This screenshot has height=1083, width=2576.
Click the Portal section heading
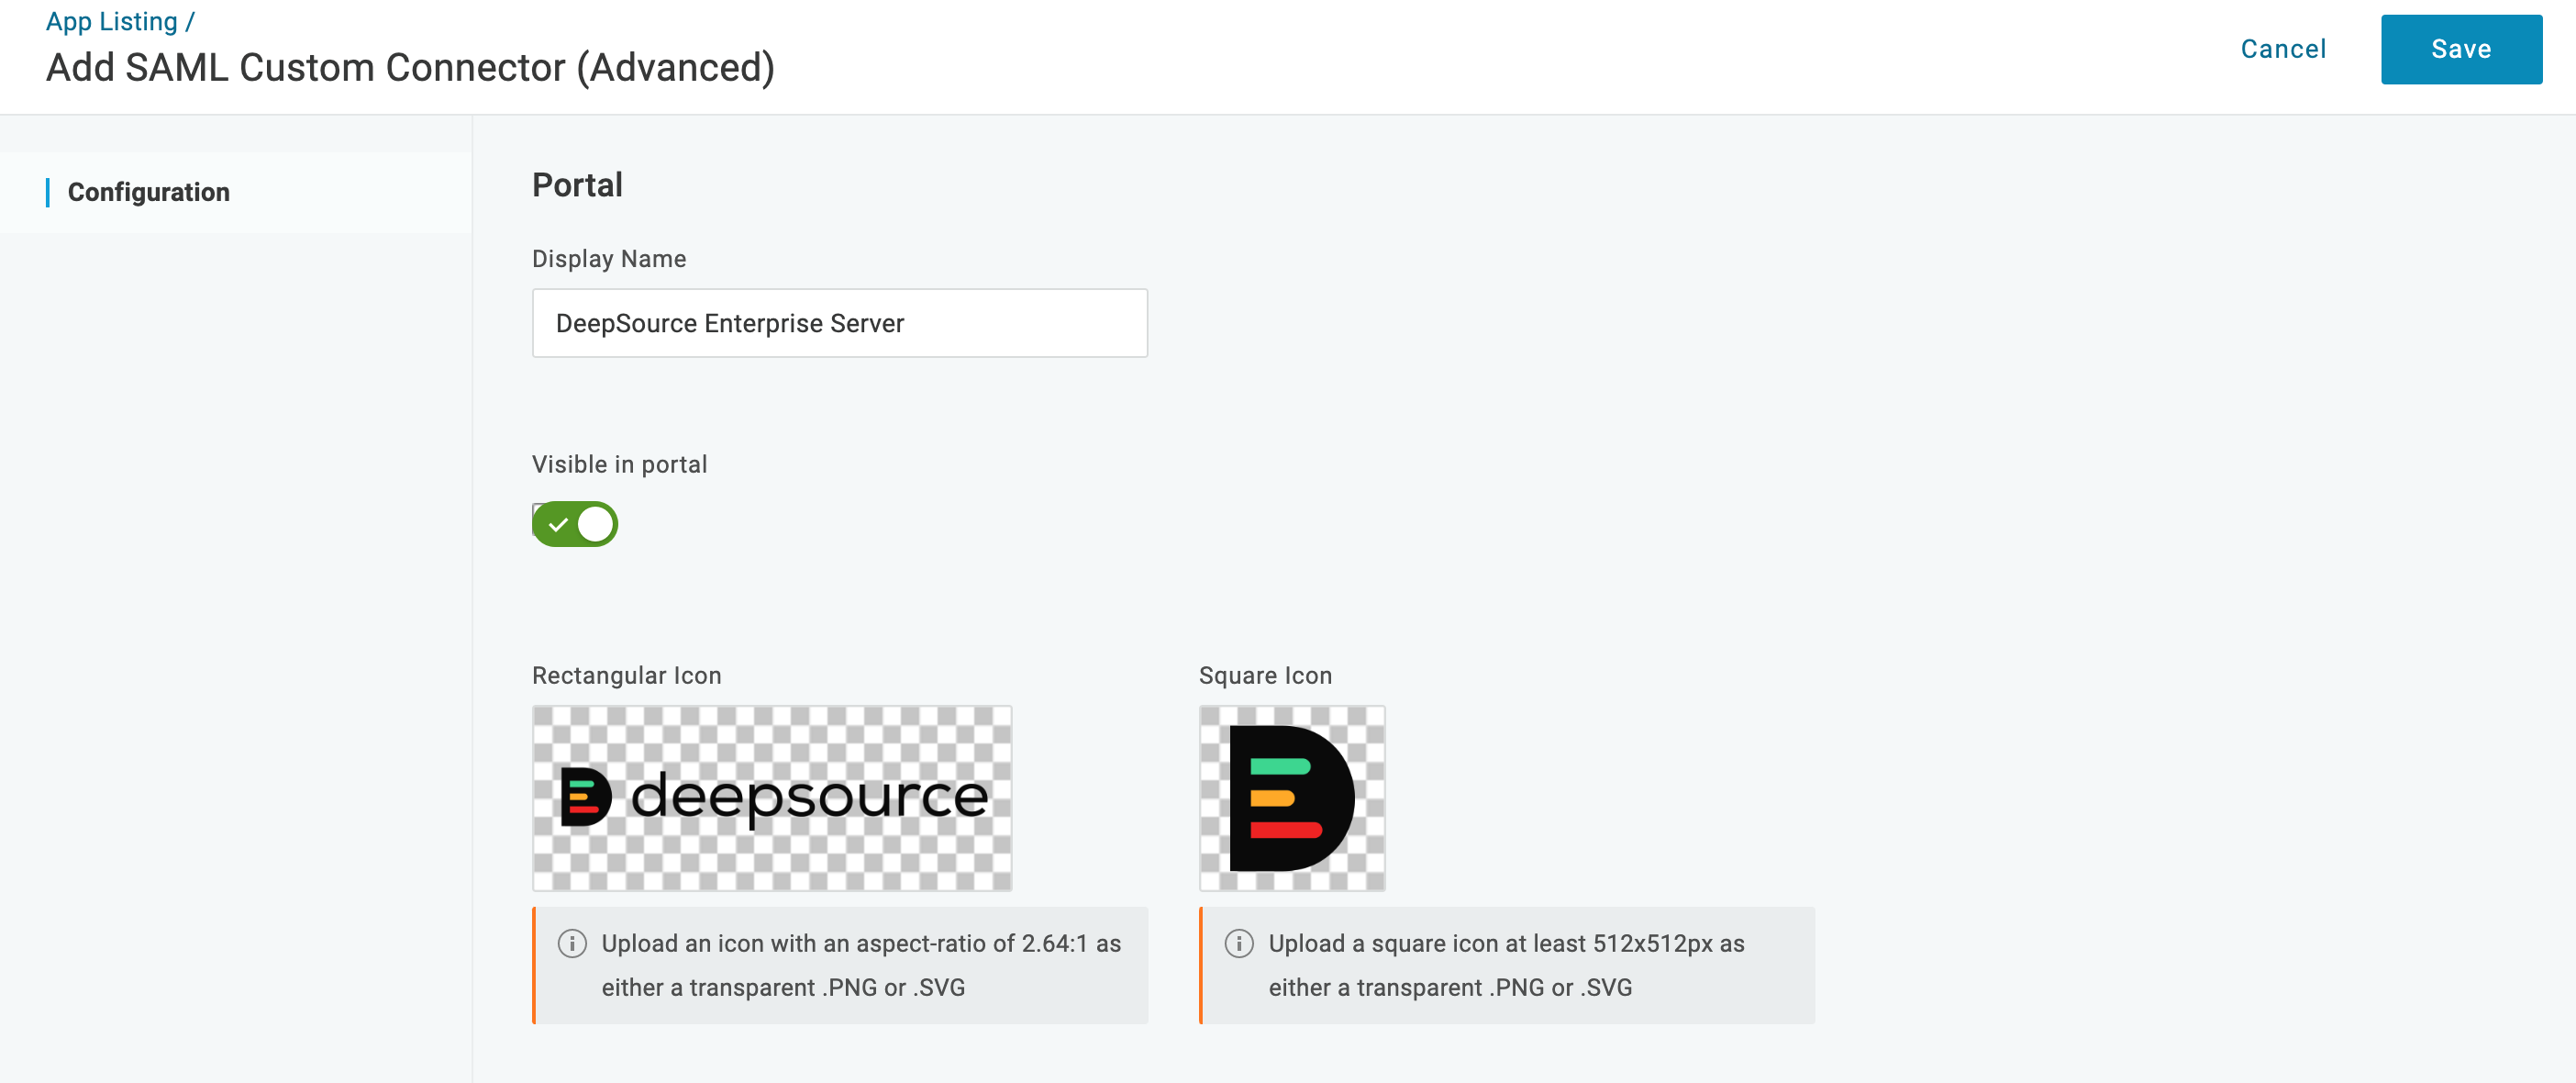(x=577, y=185)
